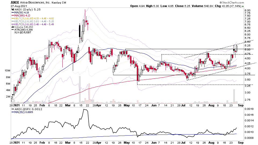Click the MA(200) 4.13 legend entry
258x145 pixels.
pyautogui.click(x=22, y=16)
